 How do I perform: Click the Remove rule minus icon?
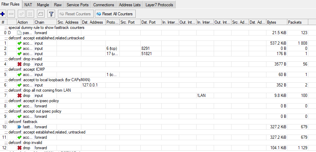click(x=11, y=14)
